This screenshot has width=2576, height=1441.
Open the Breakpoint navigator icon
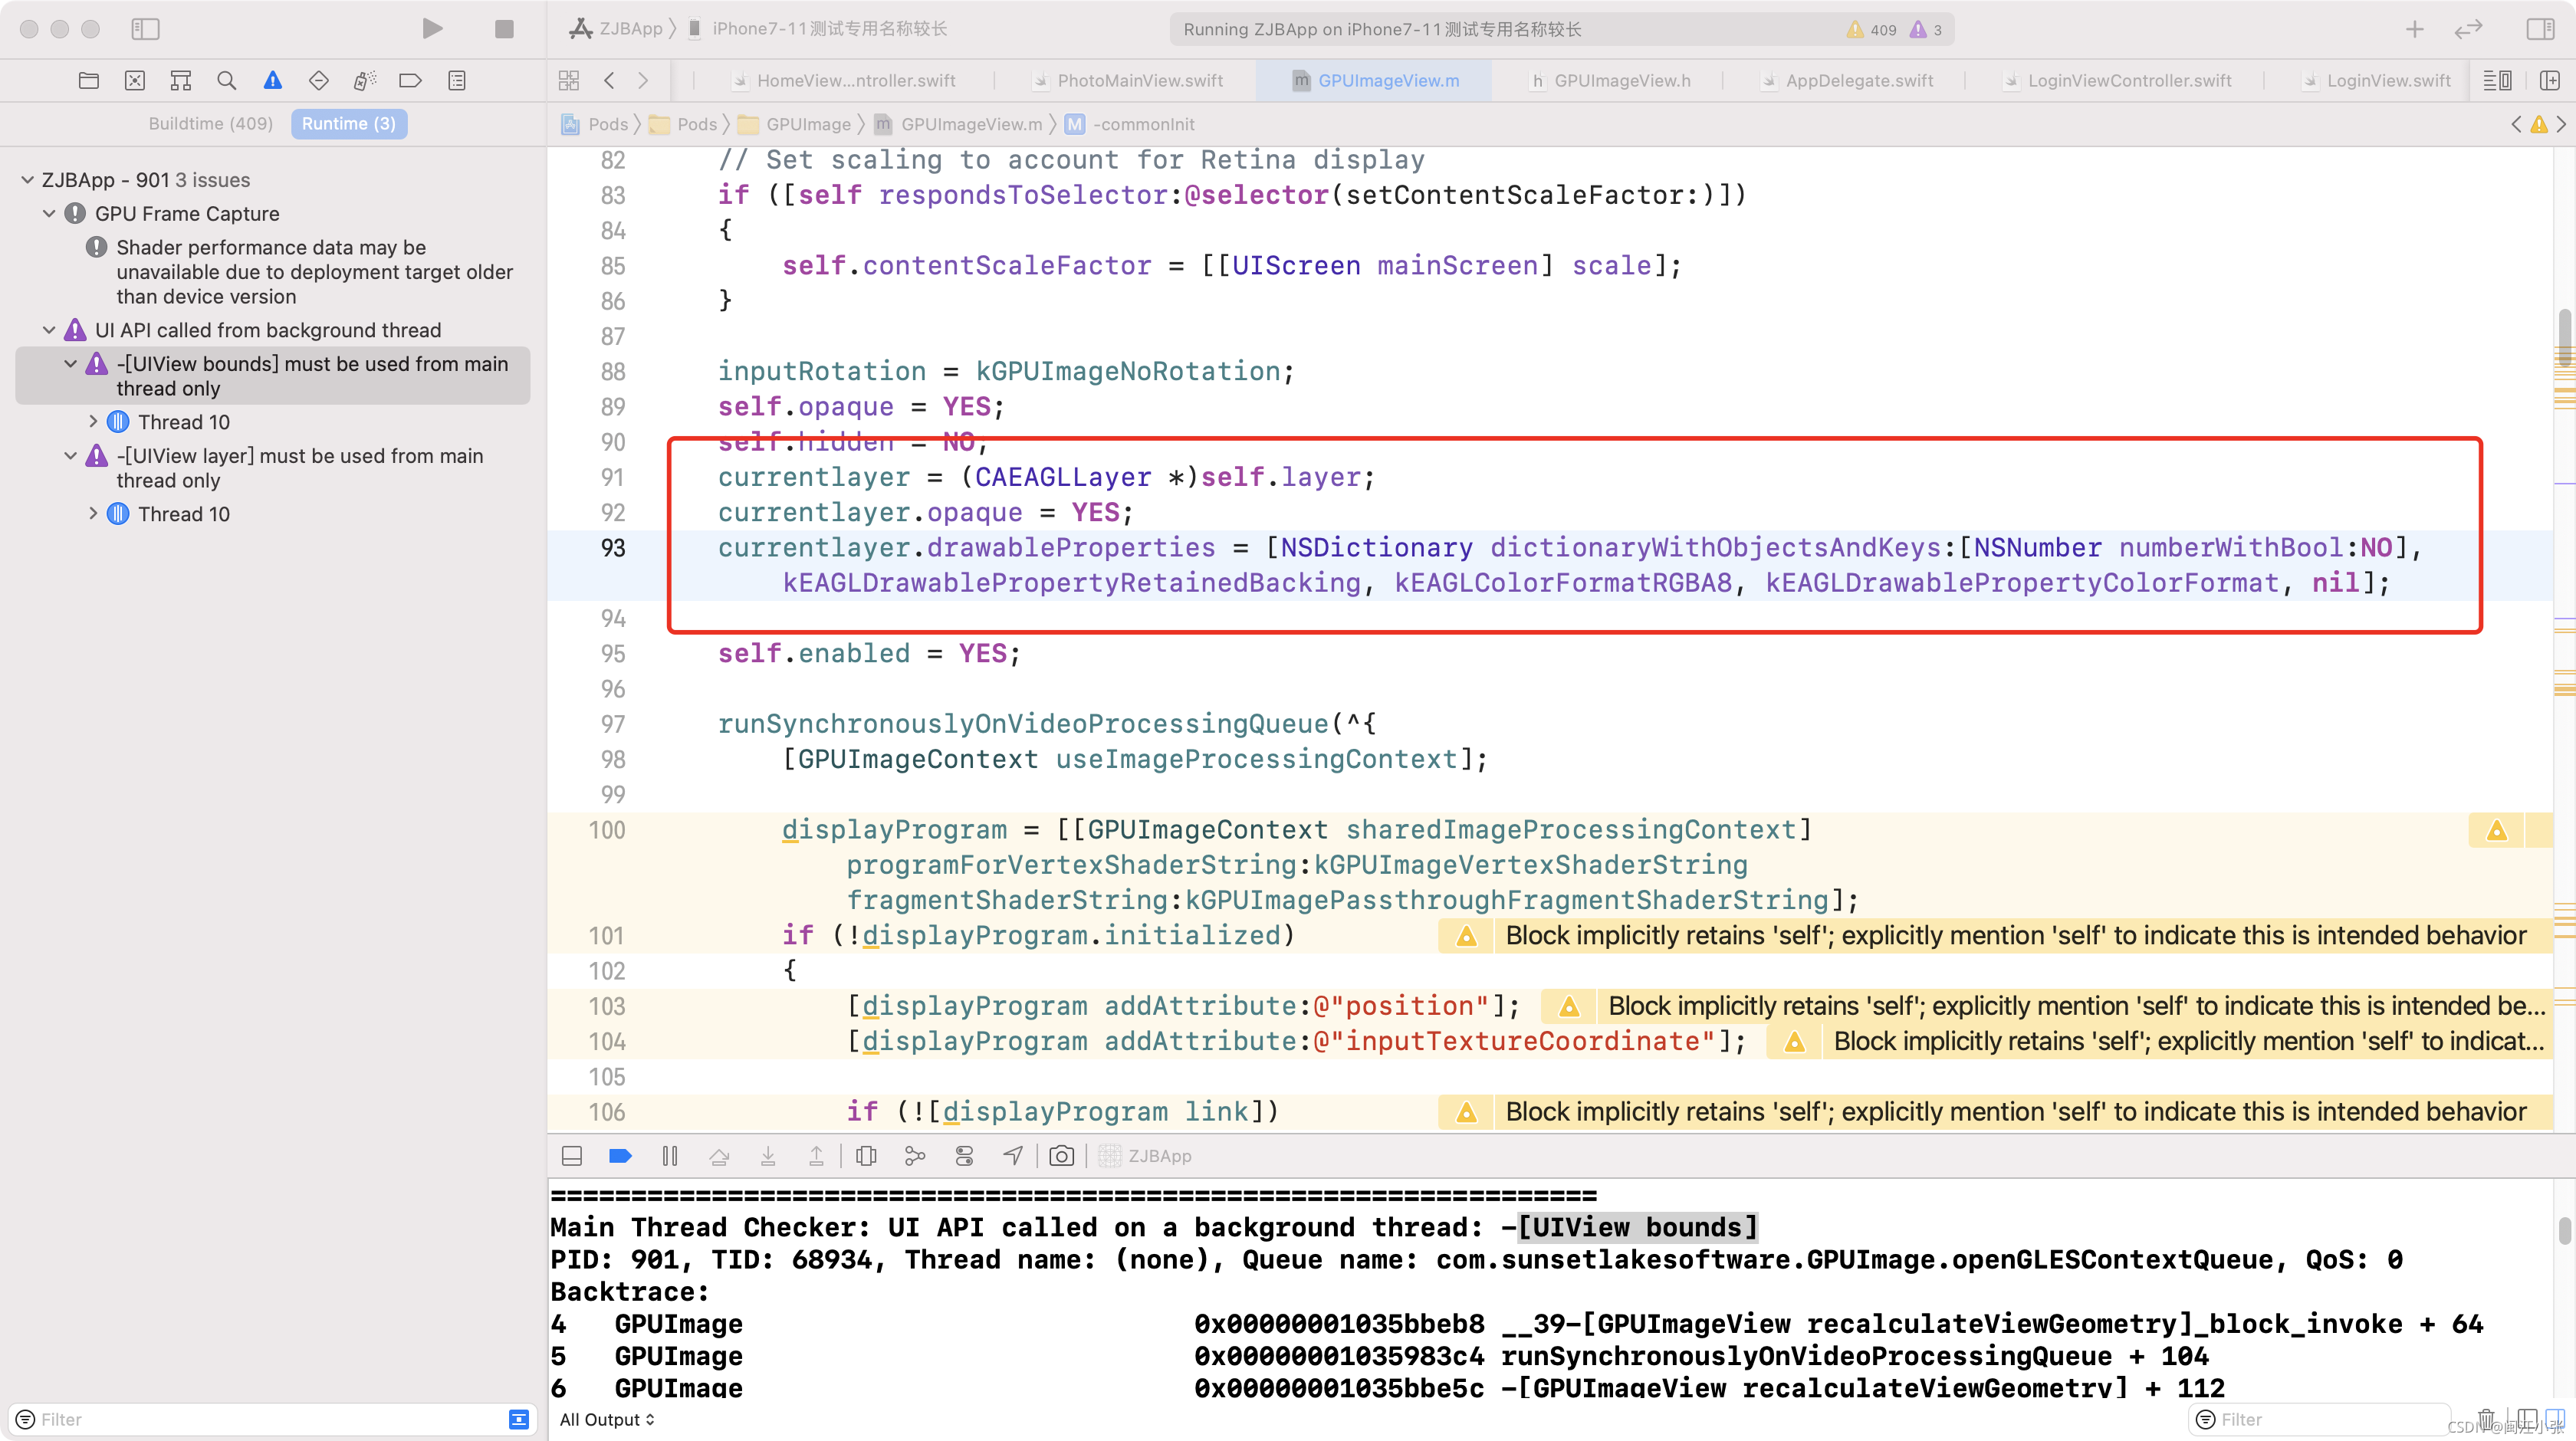(410, 81)
